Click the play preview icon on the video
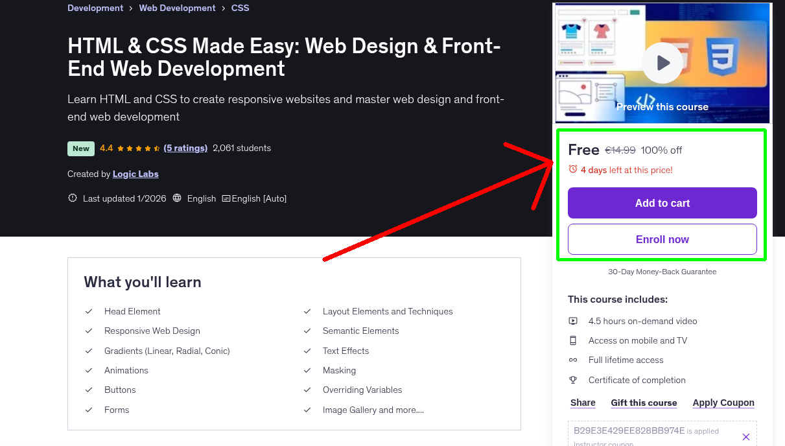Viewport: 785px width, 446px height. [x=662, y=62]
